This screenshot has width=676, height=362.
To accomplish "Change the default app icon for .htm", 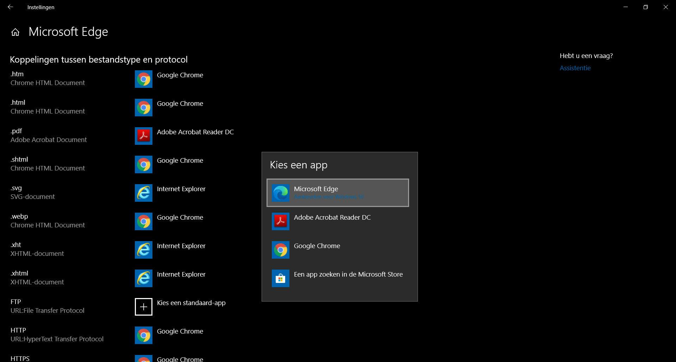I will pyautogui.click(x=144, y=79).
